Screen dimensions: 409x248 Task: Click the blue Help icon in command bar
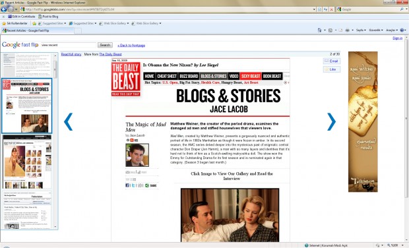point(402,30)
